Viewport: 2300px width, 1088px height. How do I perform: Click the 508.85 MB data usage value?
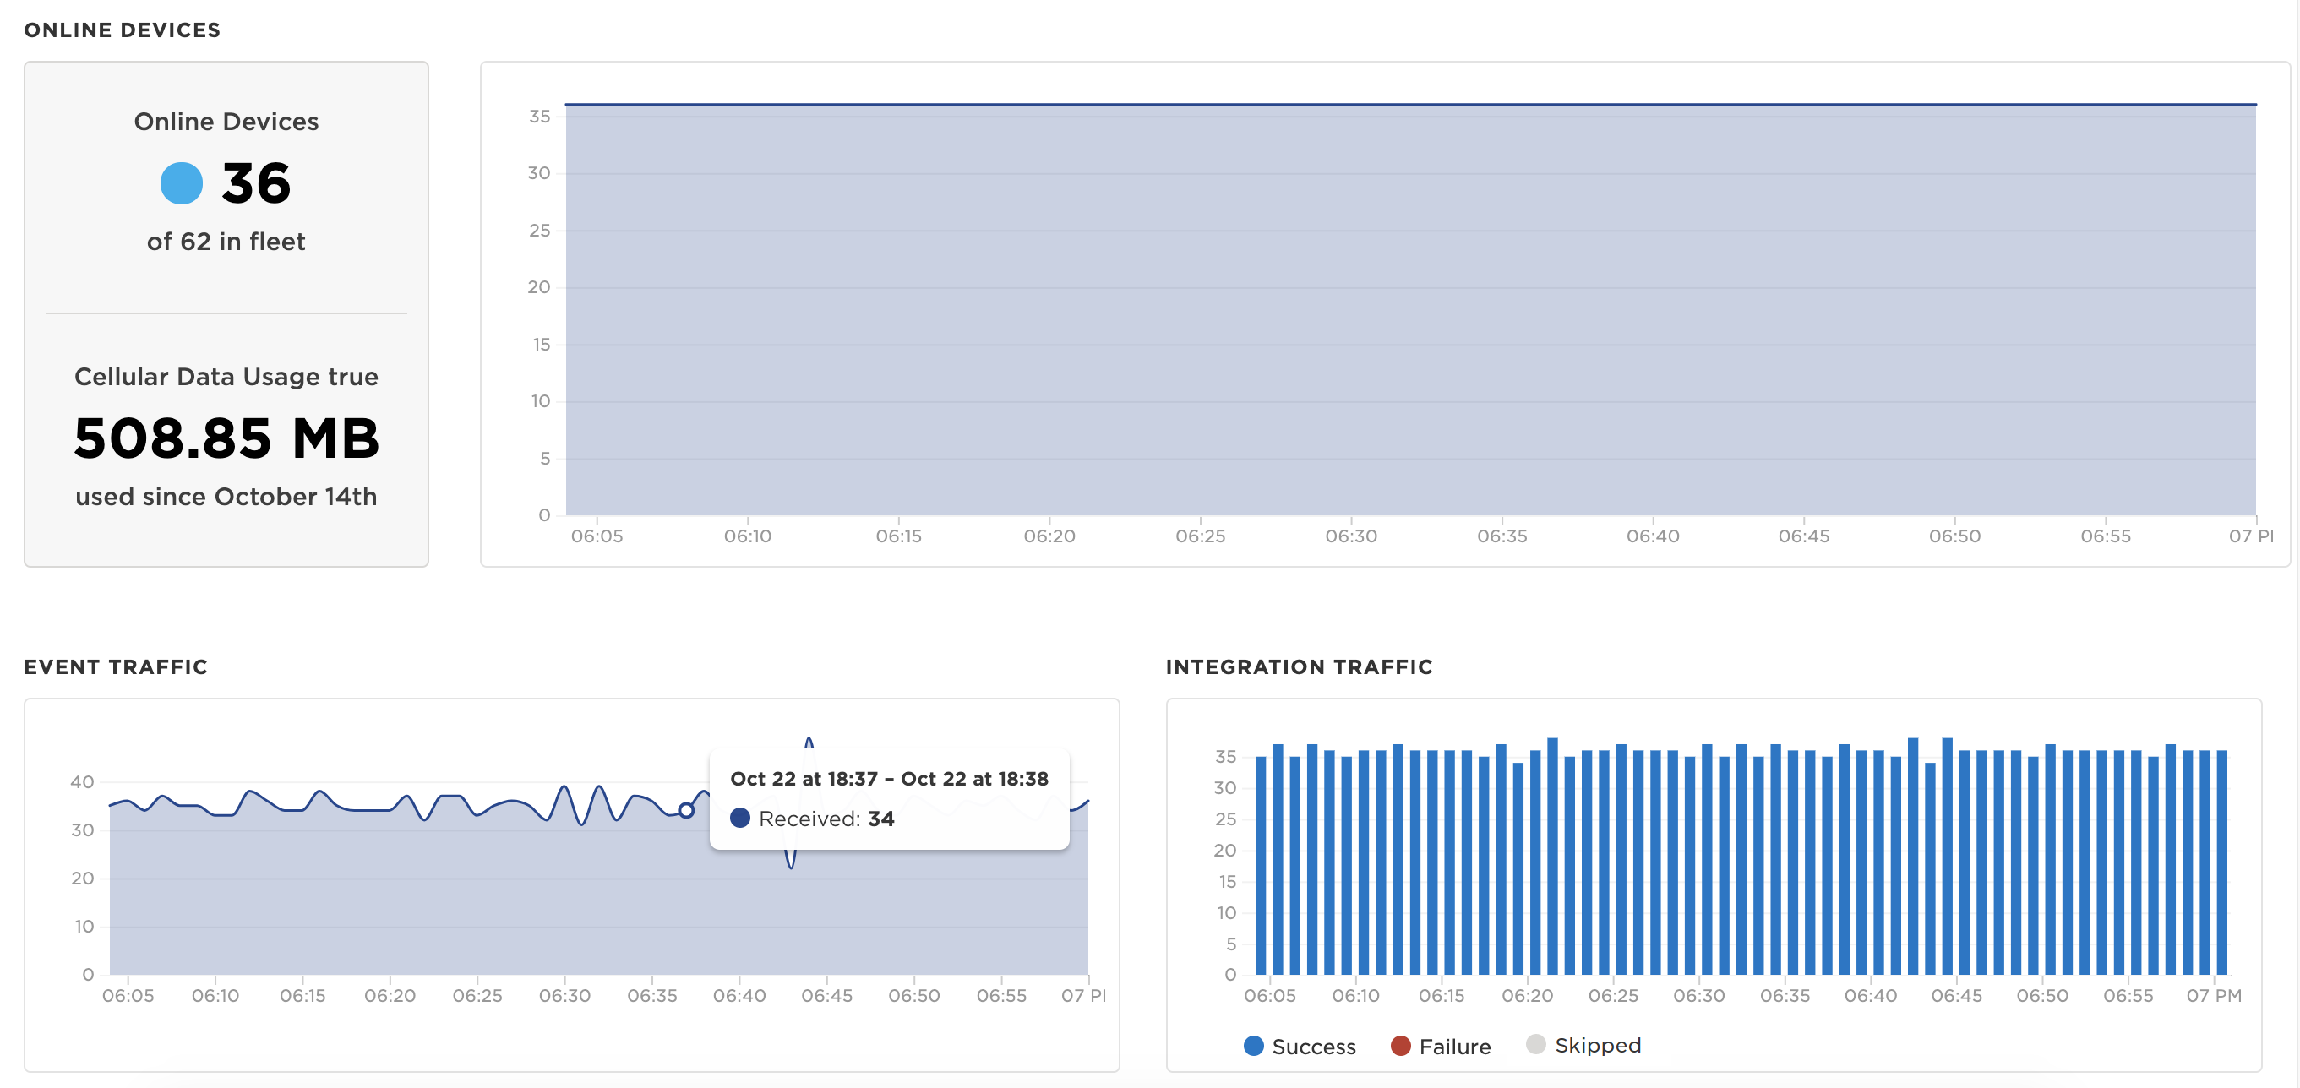tap(226, 438)
